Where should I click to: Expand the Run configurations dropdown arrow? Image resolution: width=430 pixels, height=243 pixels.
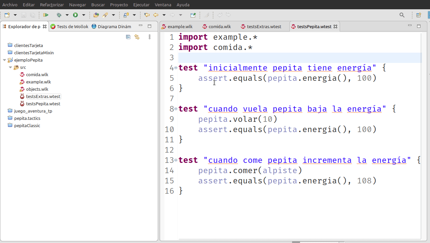coord(84,15)
